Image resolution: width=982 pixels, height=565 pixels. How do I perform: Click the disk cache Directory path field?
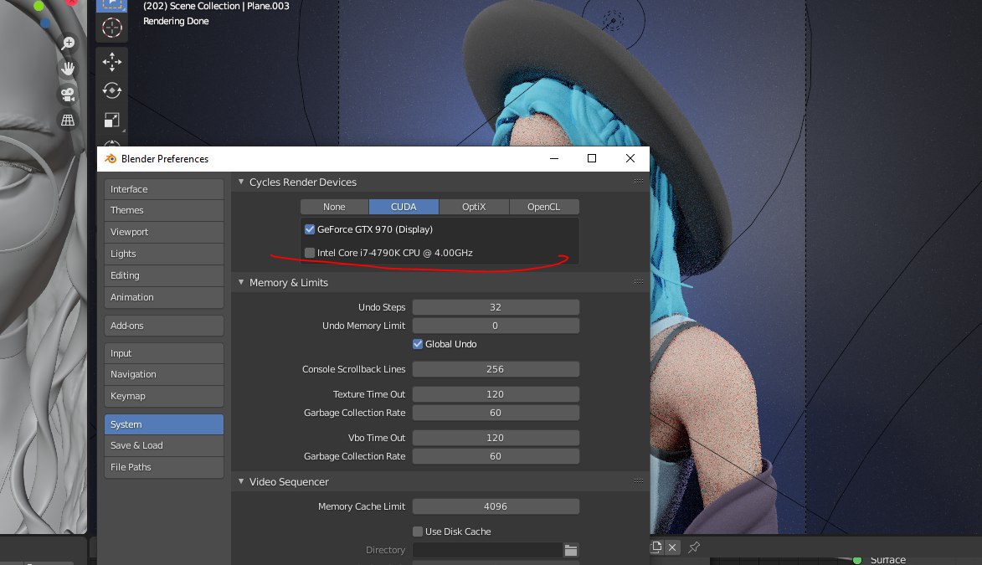coord(487,550)
